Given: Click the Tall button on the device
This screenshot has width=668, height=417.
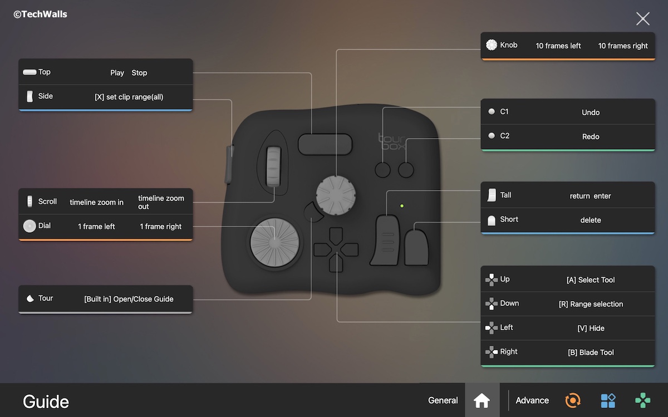Looking at the screenshot, I should 385,240.
